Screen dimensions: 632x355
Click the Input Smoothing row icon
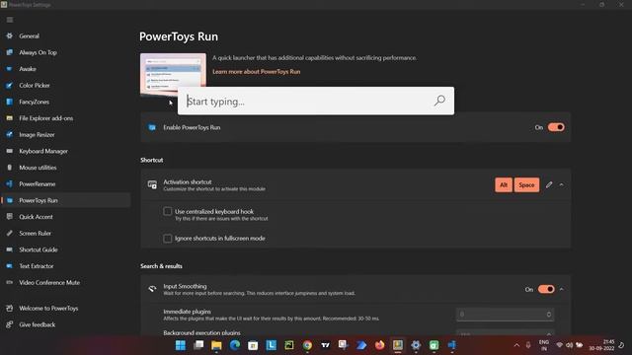tap(152, 289)
